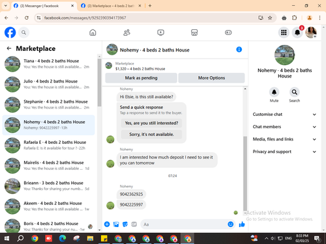Choose a sticker in composer
326x244 pixels.
pyautogui.click(x=125, y=224)
